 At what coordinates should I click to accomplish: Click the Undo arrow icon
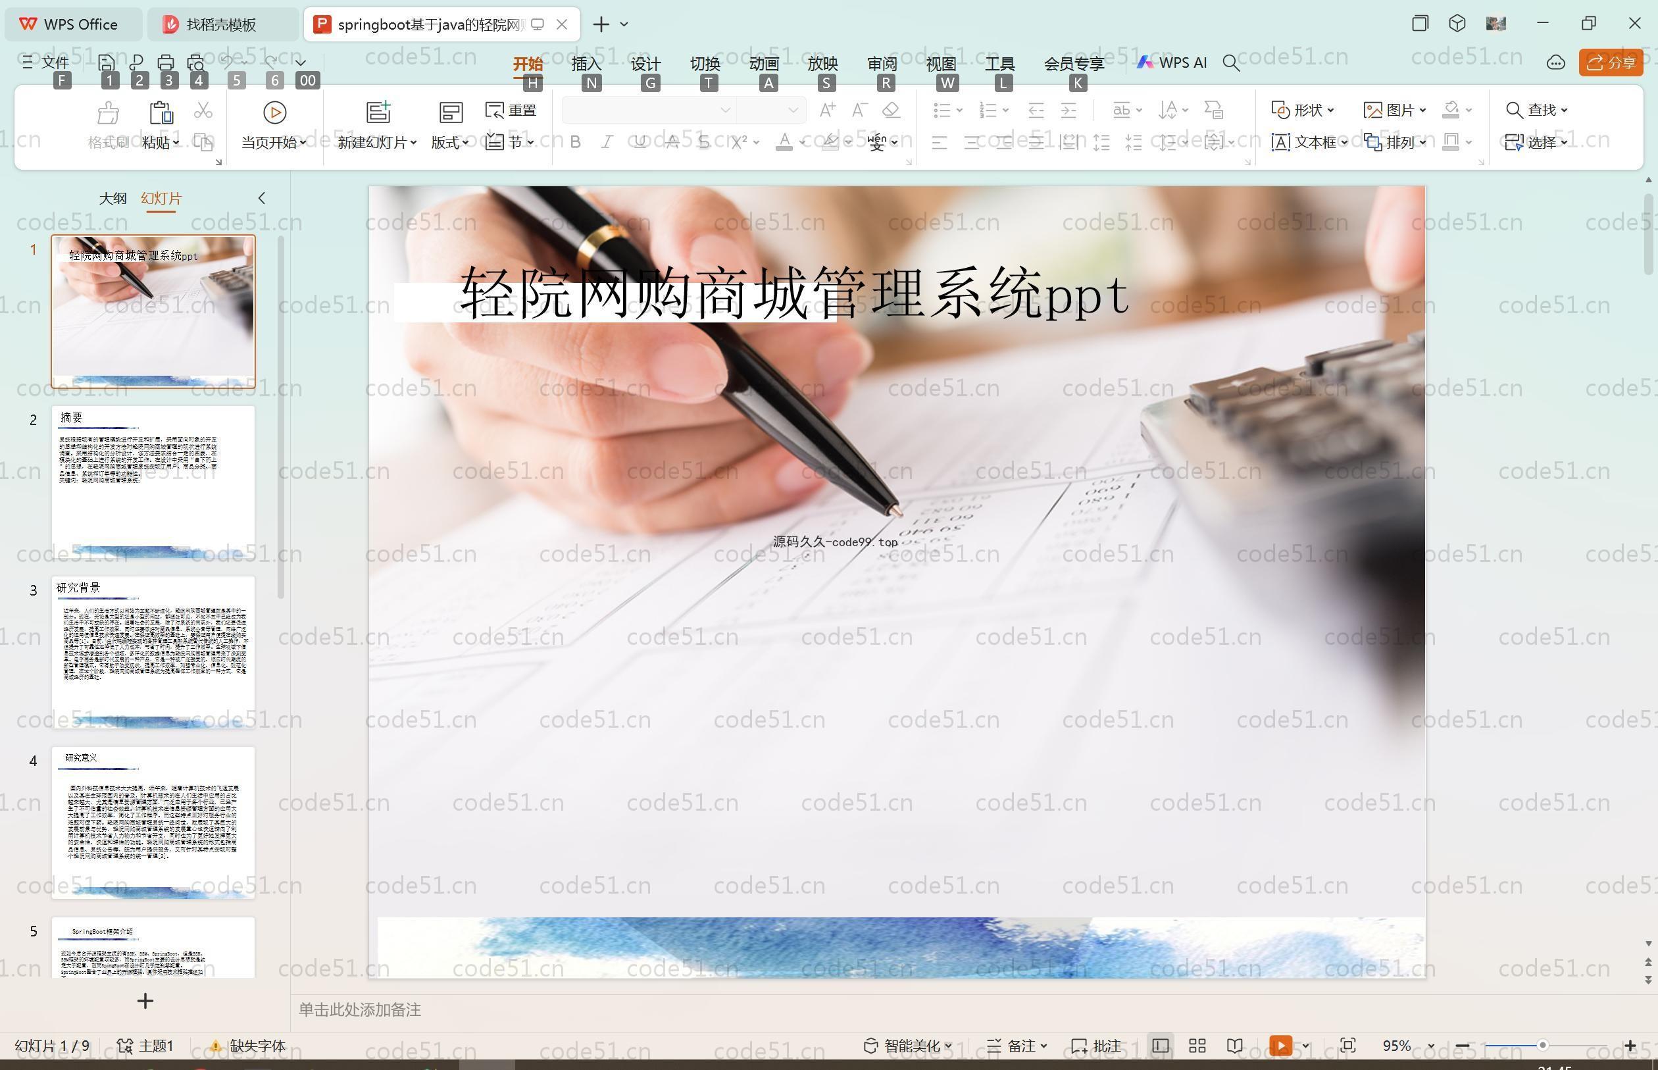pyautogui.click(x=226, y=62)
